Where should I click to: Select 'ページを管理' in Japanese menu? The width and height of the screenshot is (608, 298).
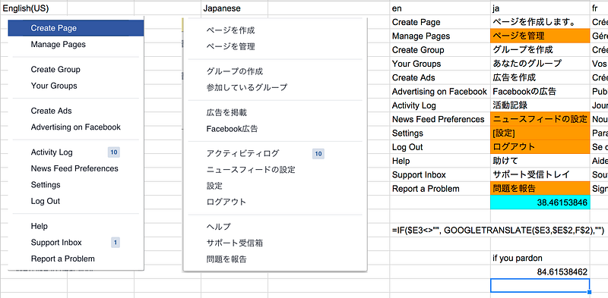tap(230, 47)
